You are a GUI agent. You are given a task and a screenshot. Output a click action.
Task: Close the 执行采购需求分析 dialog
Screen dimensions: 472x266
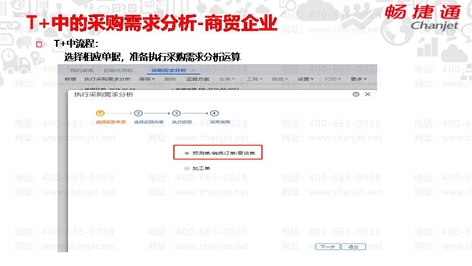(x=368, y=95)
